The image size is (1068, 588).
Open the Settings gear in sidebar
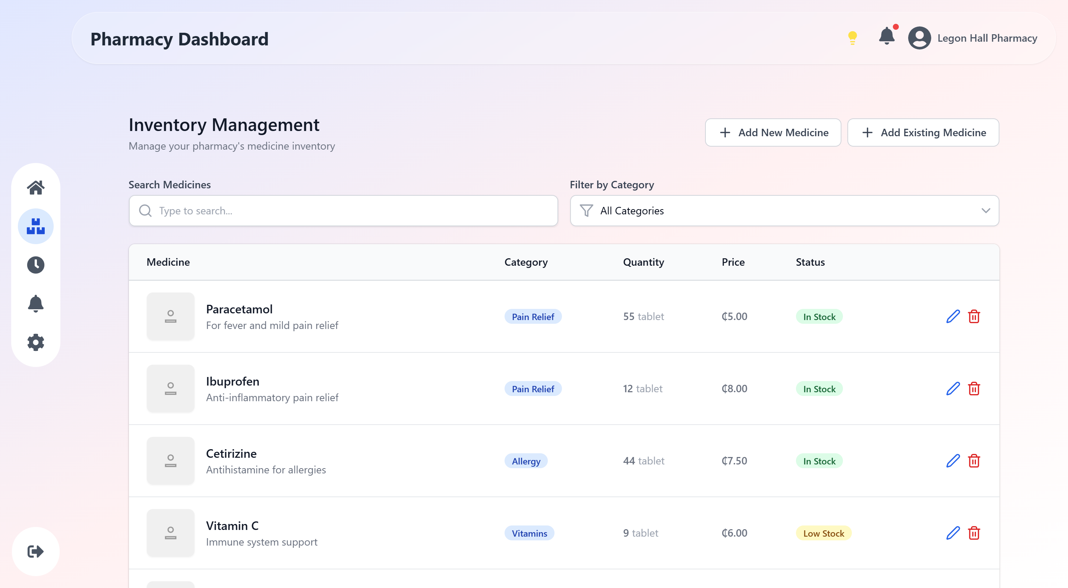tap(36, 342)
